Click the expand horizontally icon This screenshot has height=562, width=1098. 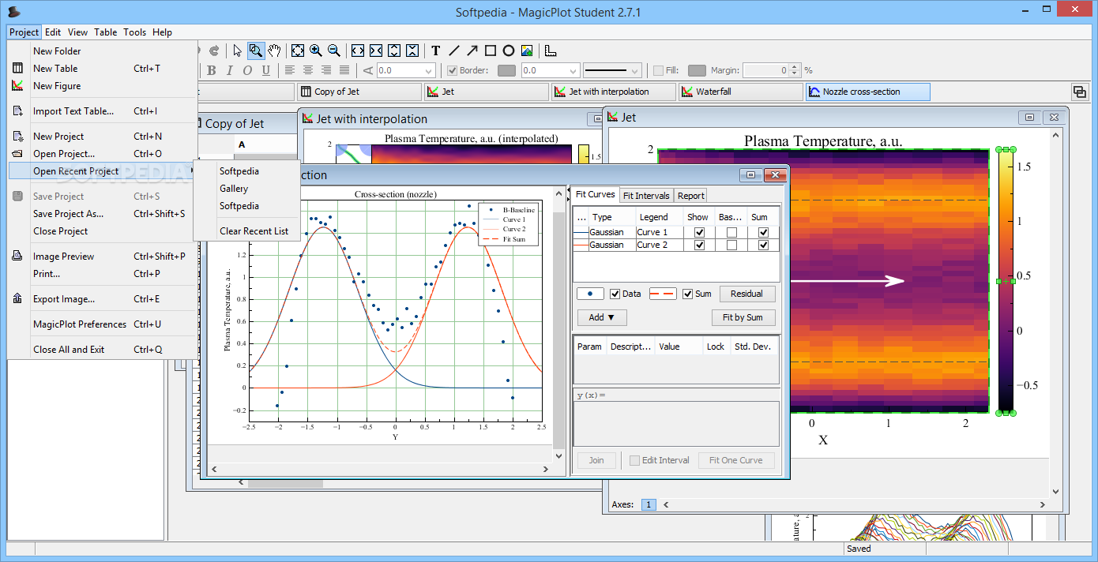(358, 51)
